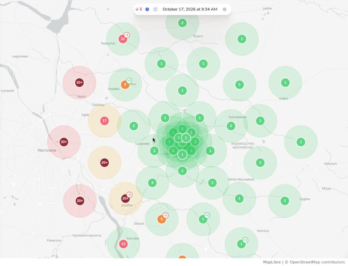Select 20+ cluster marker above Warszawa label
The image size is (348, 266).
[x=64, y=142]
